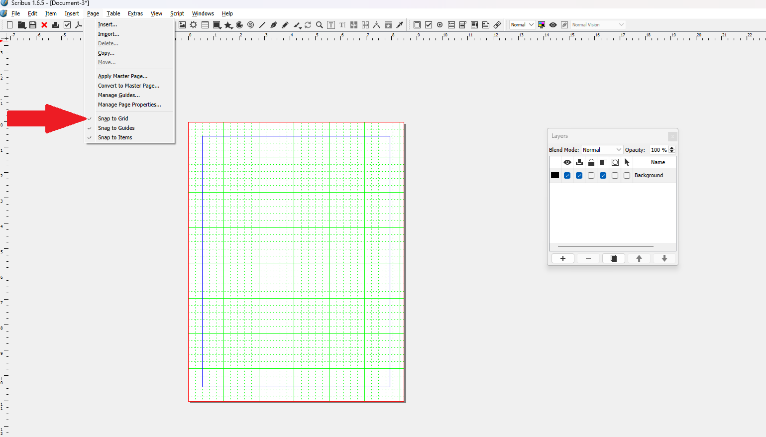Duplicate the current layer button
Viewport: 766px width, 437px height.
pyautogui.click(x=614, y=258)
